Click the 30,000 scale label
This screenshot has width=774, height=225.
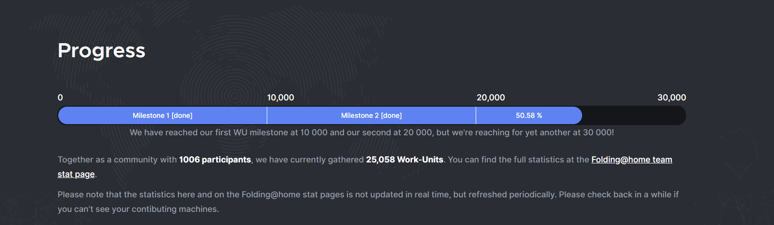pyautogui.click(x=671, y=97)
